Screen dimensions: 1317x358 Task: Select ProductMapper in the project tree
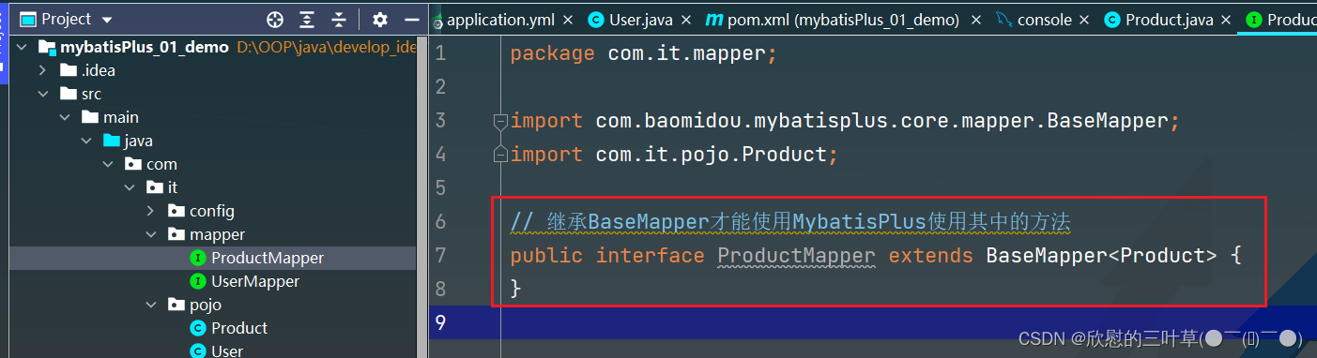click(x=213, y=258)
